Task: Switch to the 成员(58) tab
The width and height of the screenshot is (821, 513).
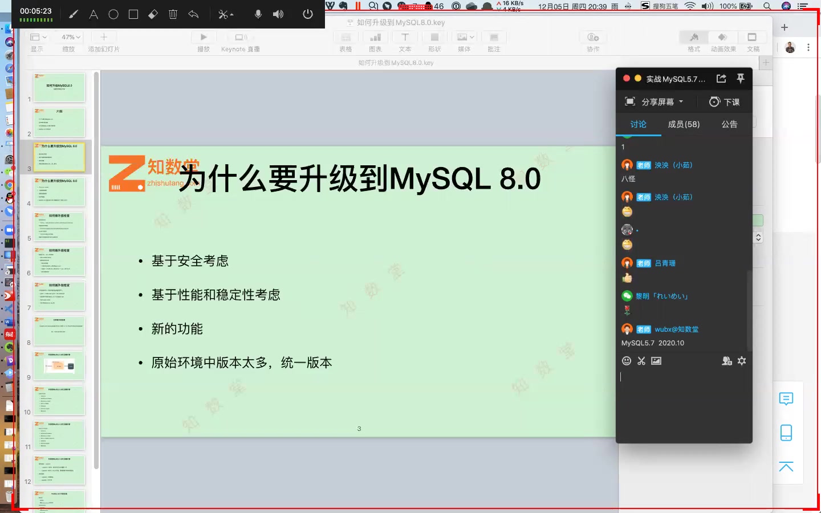Action: (x=684, y=124)
